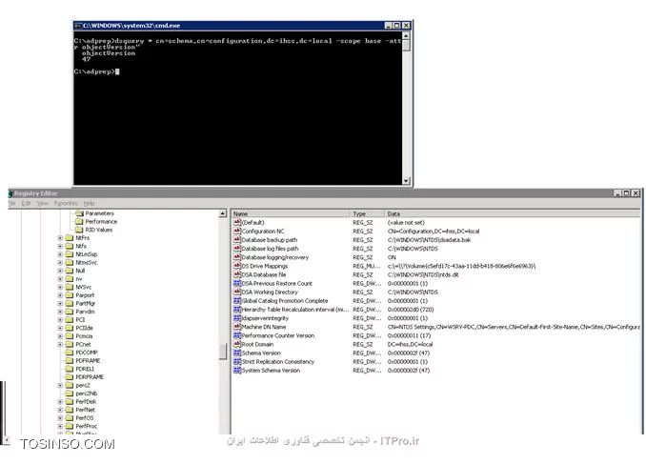646x464 pixels.
Task: Click the DWORD icon of Performance Counter Version
Action: (237, 335)
